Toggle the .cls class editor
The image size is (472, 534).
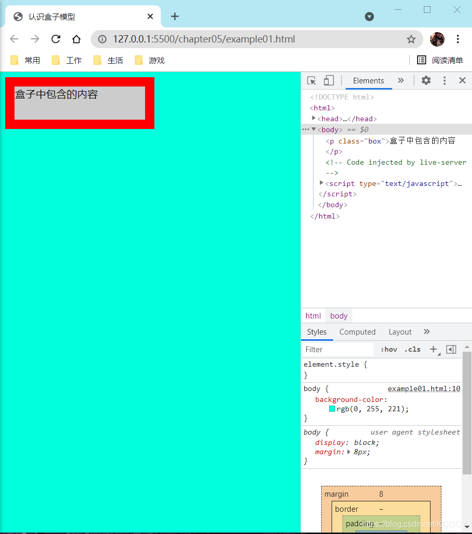[412, 350]
